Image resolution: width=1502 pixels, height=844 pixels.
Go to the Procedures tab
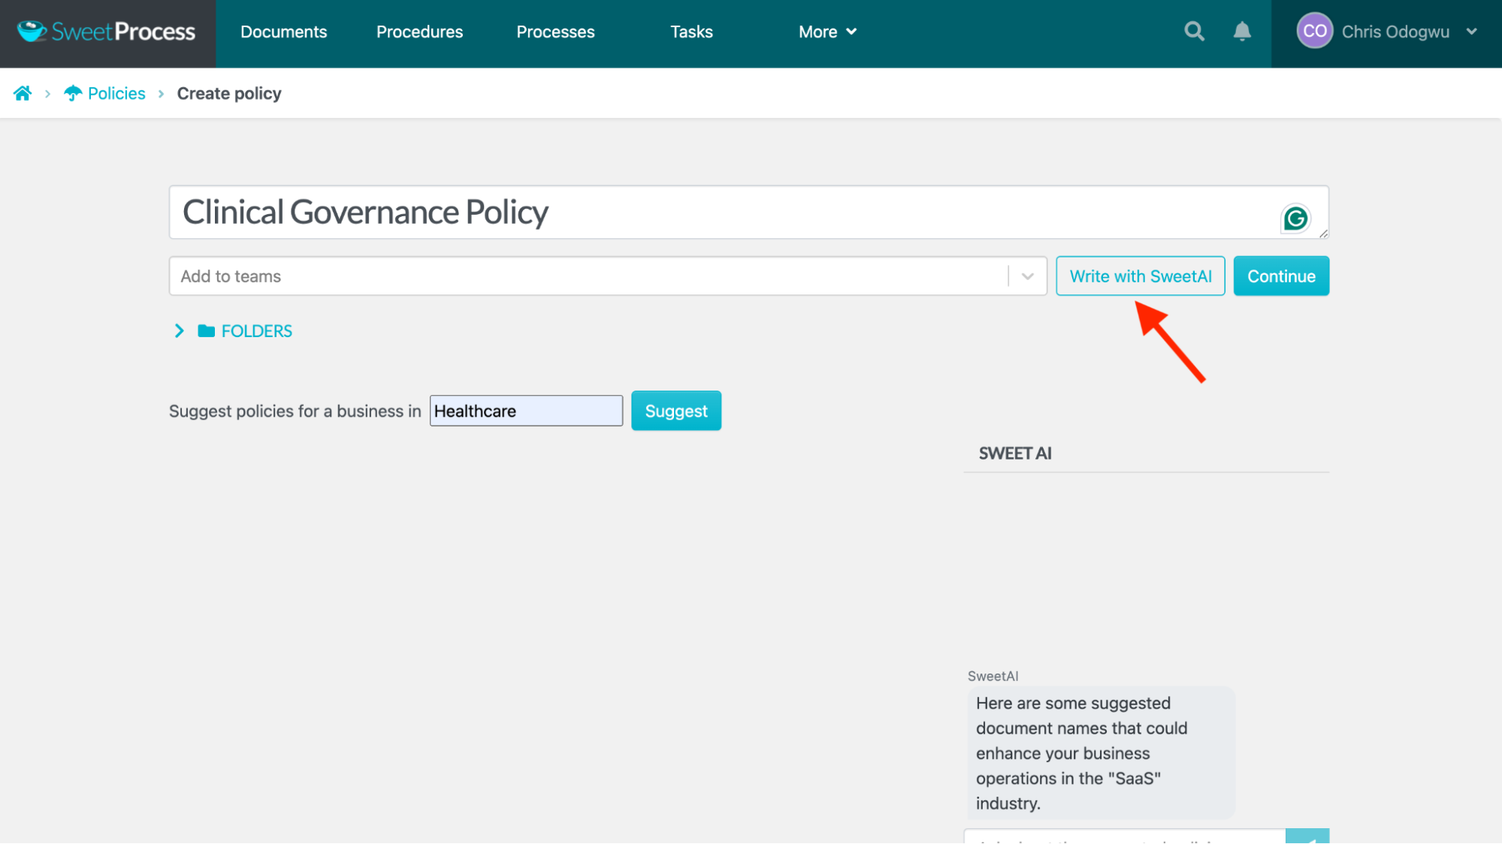point(419,32)
